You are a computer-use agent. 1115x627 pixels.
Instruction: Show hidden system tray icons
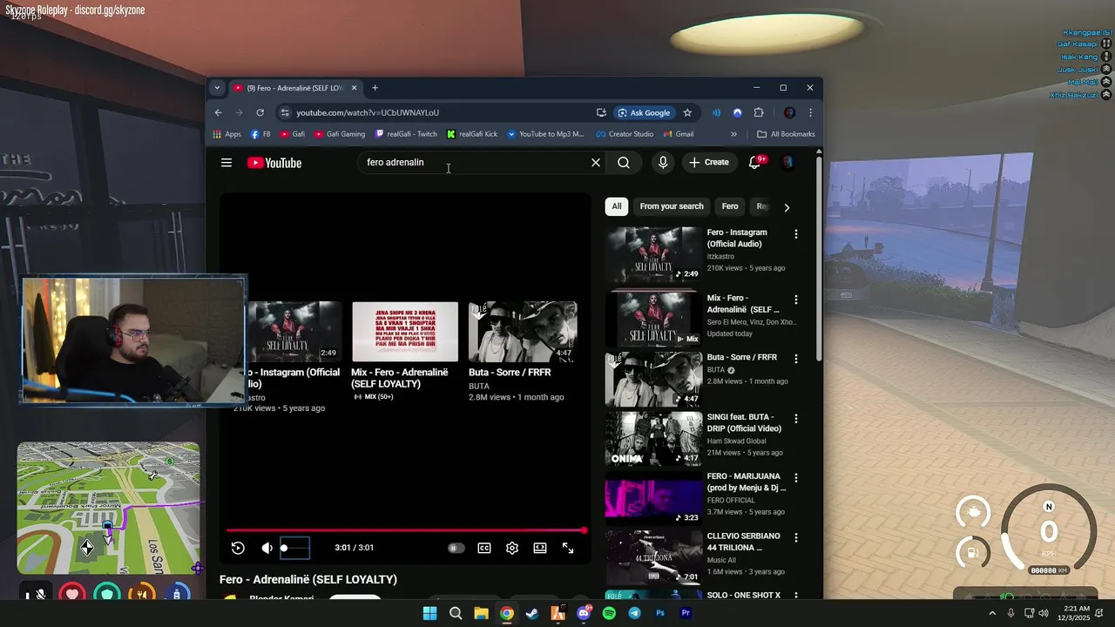point(991,613)
